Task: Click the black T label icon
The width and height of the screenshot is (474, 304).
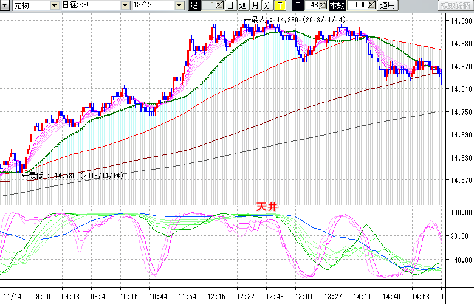Action: click(298, 5)
